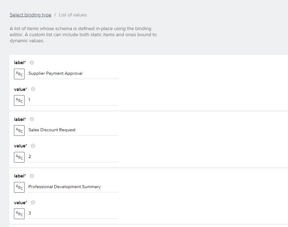
Task: Edit the Professional Development Summary label field
Action: pos(73,187)
